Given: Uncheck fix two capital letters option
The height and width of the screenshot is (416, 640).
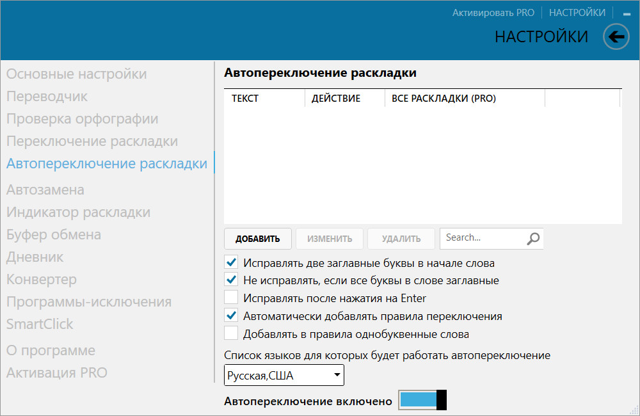Looking at the screenshot, I should point(232,262).
